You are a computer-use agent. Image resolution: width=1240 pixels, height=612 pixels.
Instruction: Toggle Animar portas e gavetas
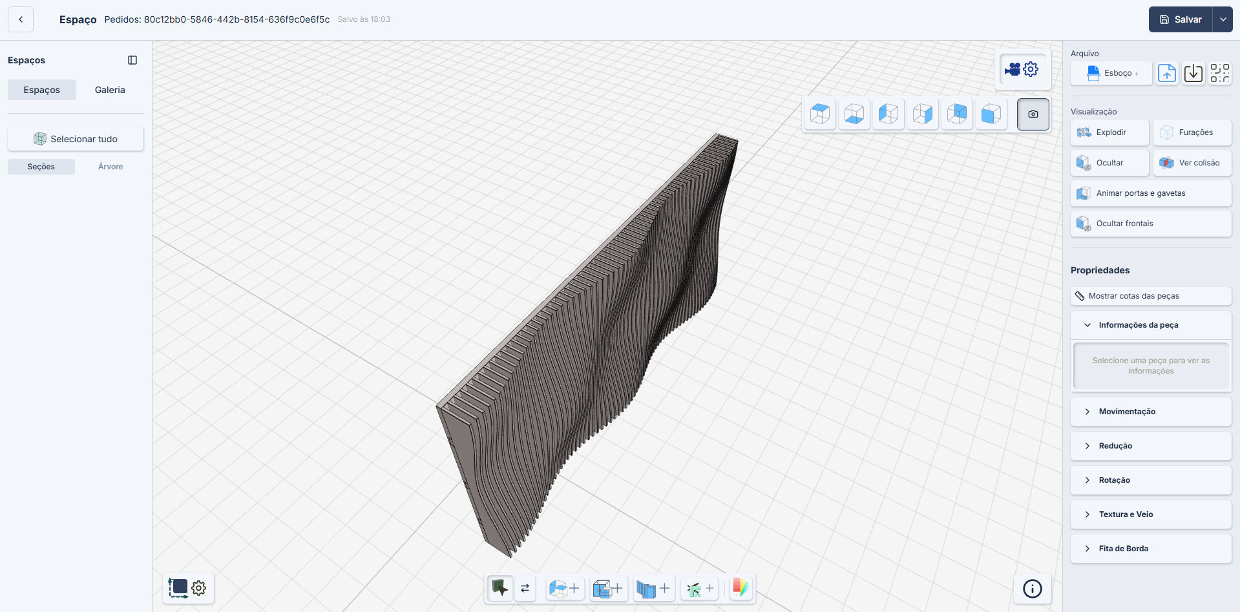(1151, 193)
